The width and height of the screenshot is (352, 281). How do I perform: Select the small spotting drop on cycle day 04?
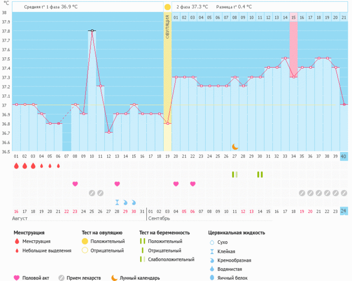42,166
